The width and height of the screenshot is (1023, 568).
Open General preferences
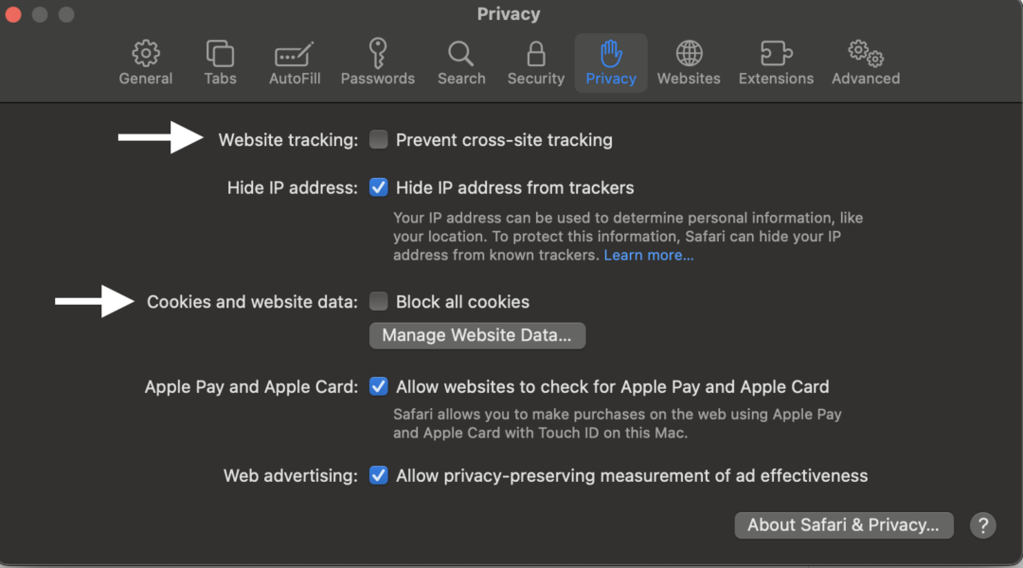coord(145,61)
